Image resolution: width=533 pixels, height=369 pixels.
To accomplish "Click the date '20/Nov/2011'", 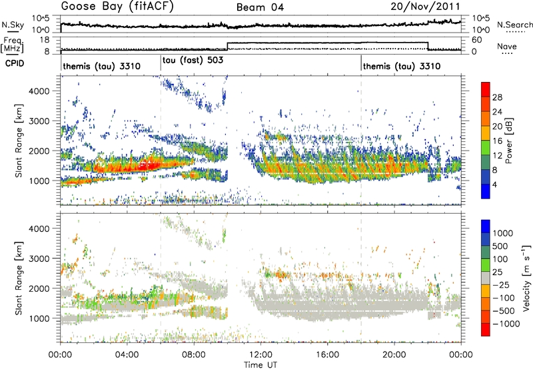I will click(x=425, y=7).
